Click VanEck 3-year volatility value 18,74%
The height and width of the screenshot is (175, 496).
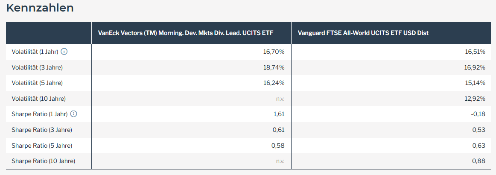click(x=274, y=67)
